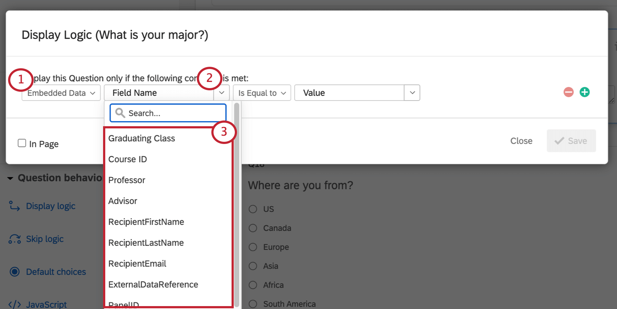617x309 pixels.
Task: Click the Default choices icon
Action: tap(15, 272)
